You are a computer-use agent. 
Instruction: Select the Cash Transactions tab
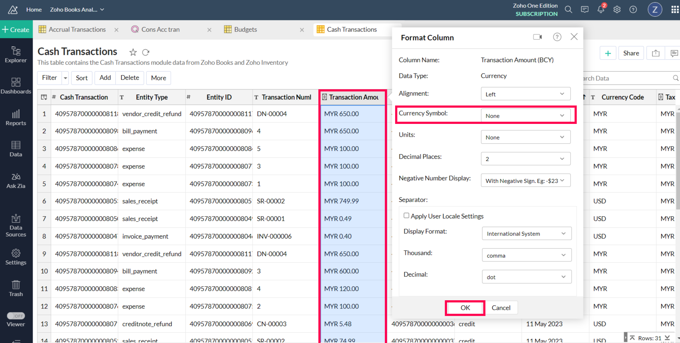click(x=352, y=29)
